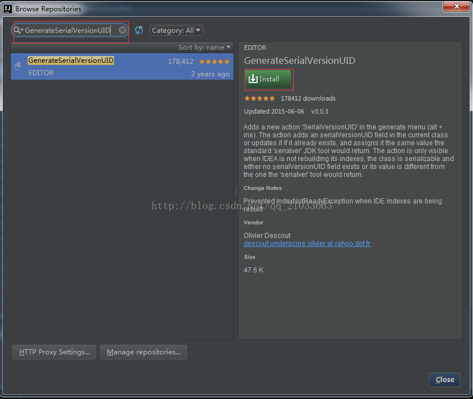Viewport: 473px width, 399px height.
Task: Click the search magnifier icon in the search field
Action: pyautogui.click(x=17, y=30)
